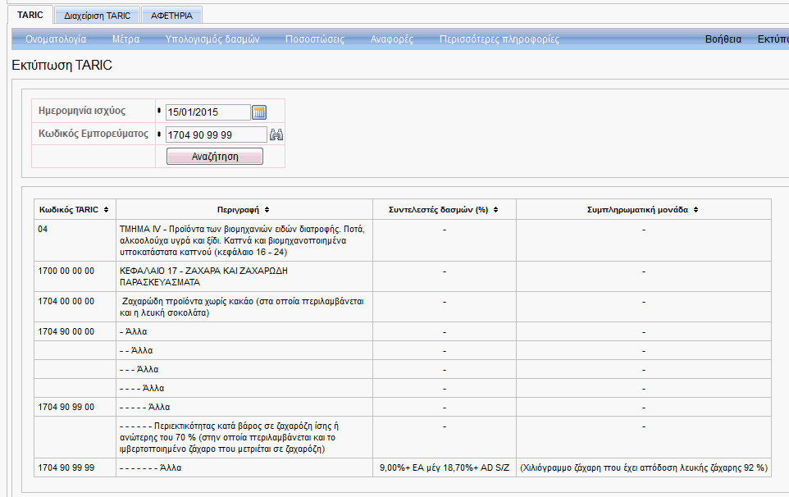Sort by Κωδικός TARIC column arrows
This screenshot has width=789, height=497.
pos(107,210)
